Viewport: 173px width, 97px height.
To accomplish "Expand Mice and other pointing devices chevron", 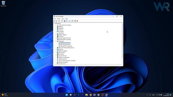I will tap(56, 48).
